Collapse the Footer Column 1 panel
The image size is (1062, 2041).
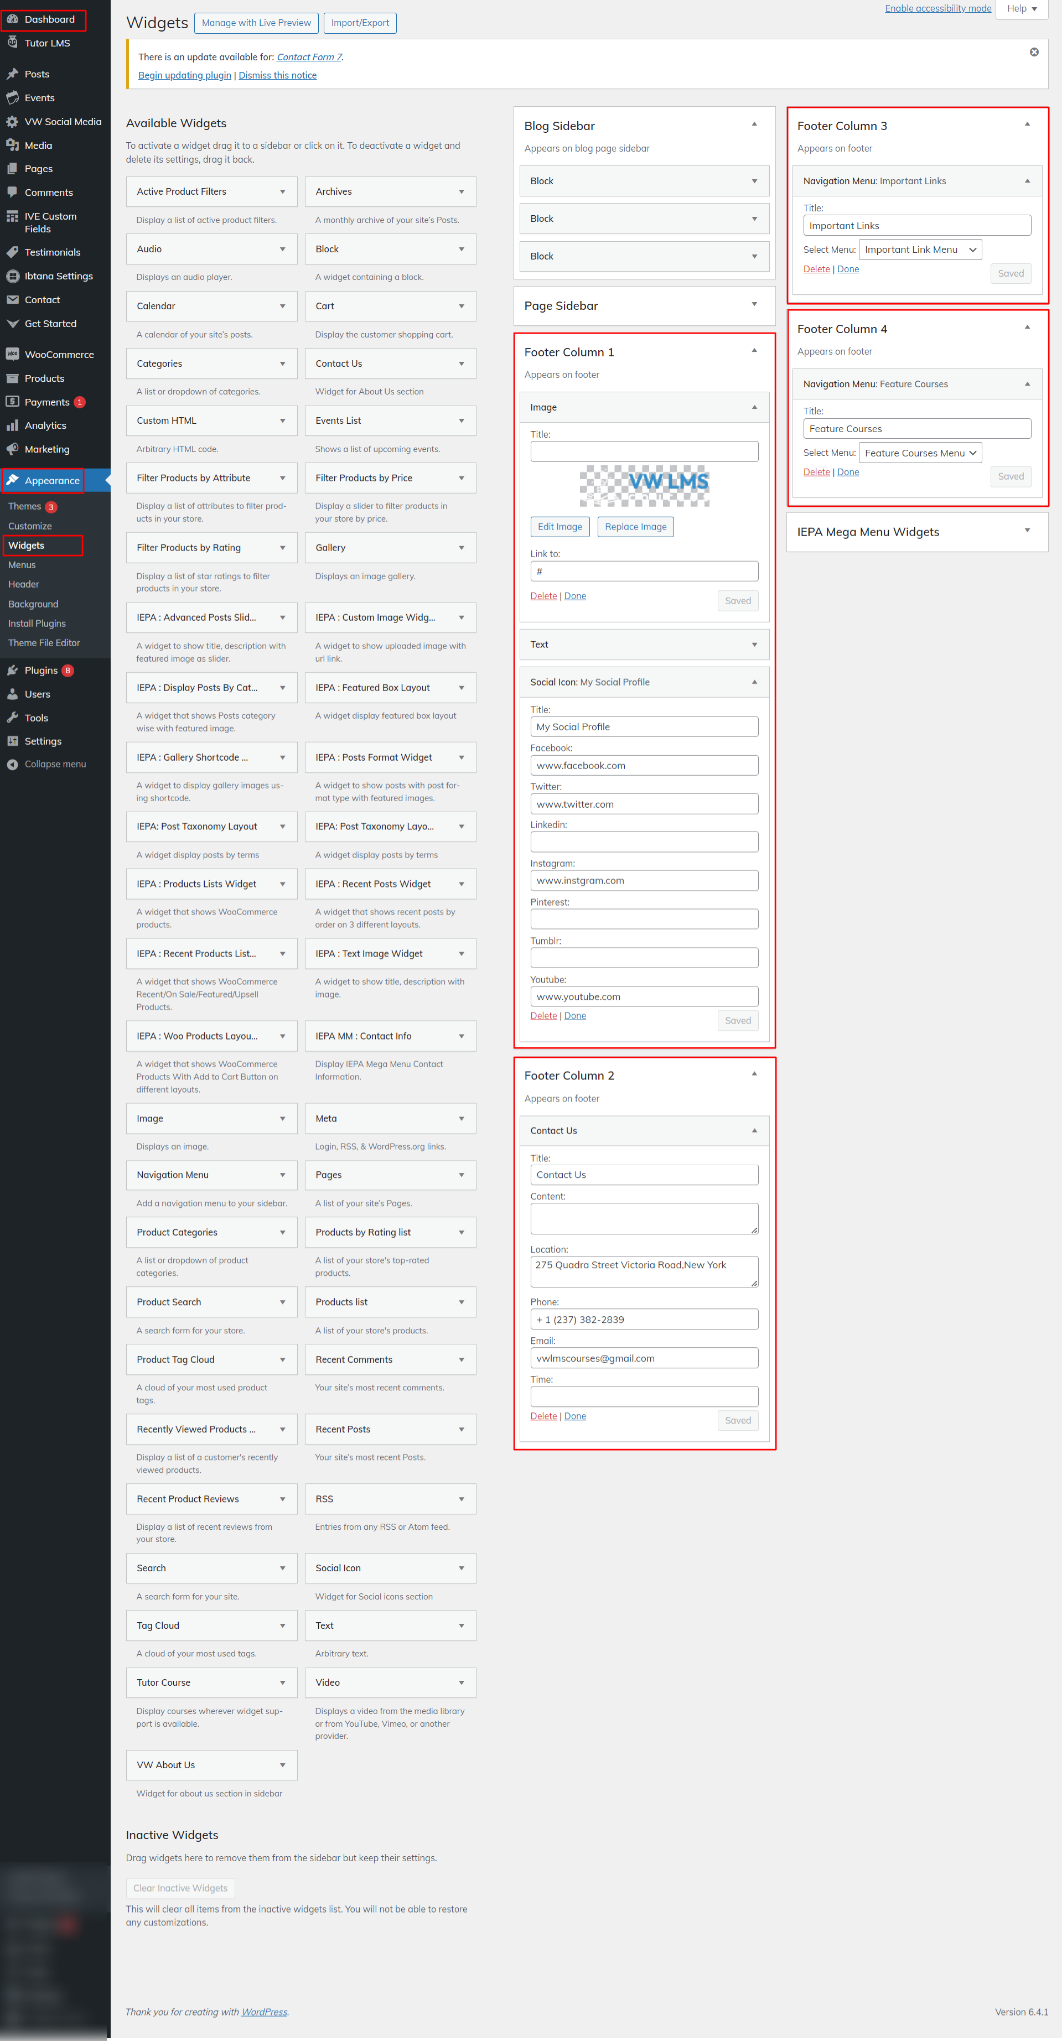coord(754,351)
